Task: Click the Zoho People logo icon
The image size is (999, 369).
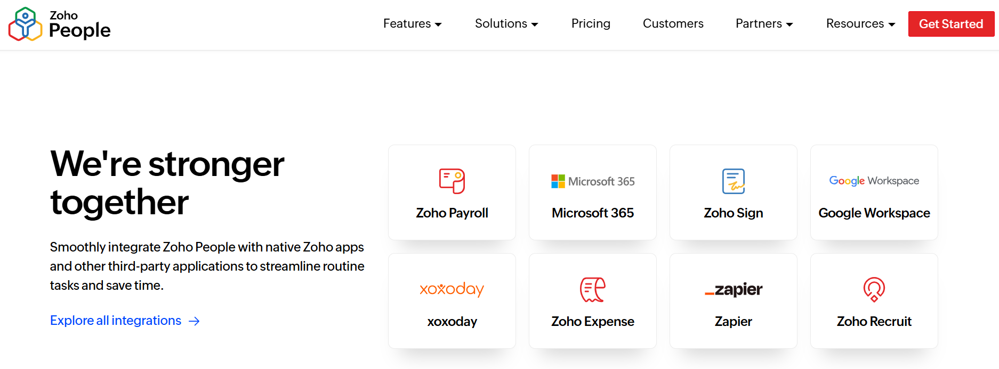Action: 25,24
